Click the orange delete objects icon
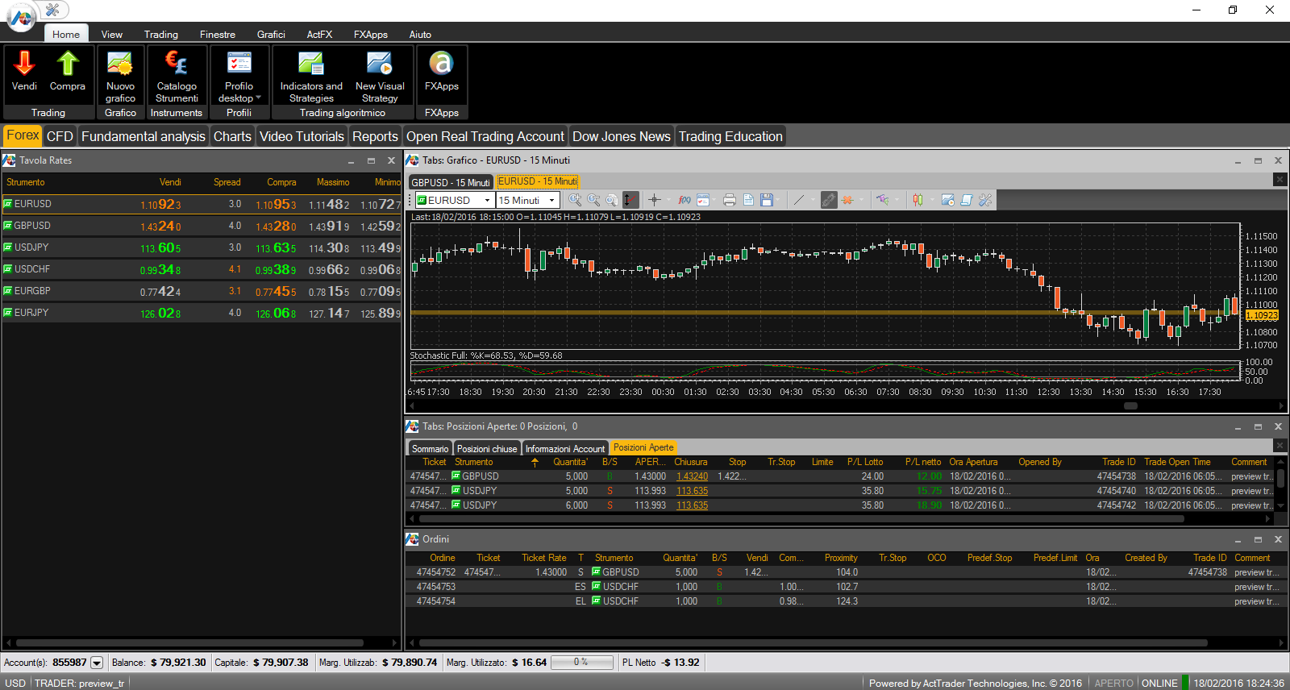This screenshot has height=690, width=1290. click(847, 200)
